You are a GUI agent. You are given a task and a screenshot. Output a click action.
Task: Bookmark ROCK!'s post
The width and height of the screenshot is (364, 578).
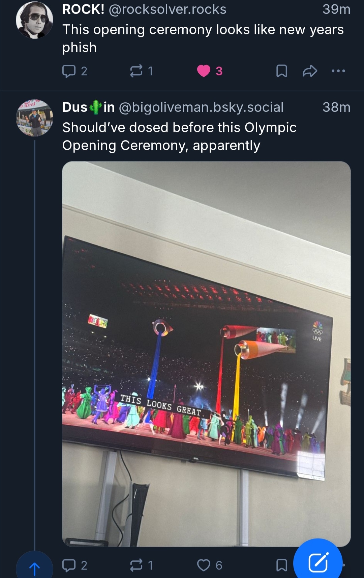pyautogui.click(x=281, y=71)
